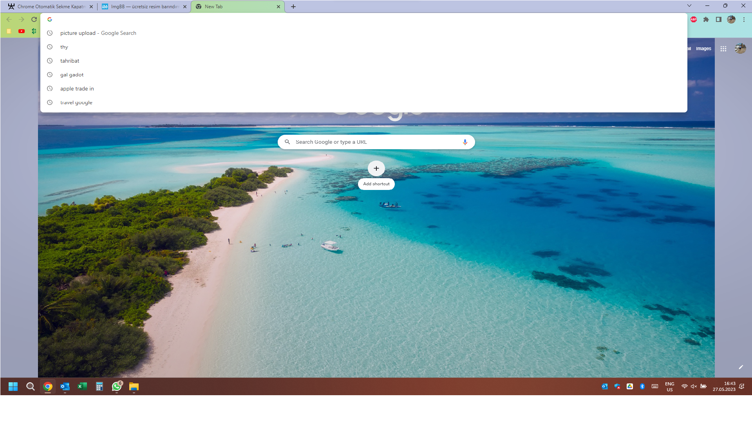The image size is (752, 423).
Task: Select the "apple trade in" suggestion
Action: coord(364,89)
